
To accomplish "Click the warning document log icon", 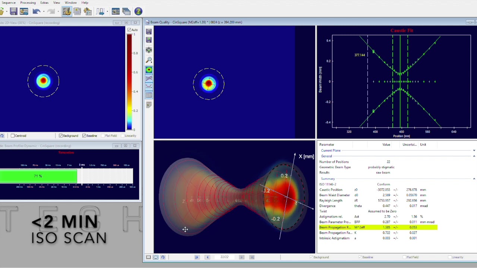I will click(77, 12).
